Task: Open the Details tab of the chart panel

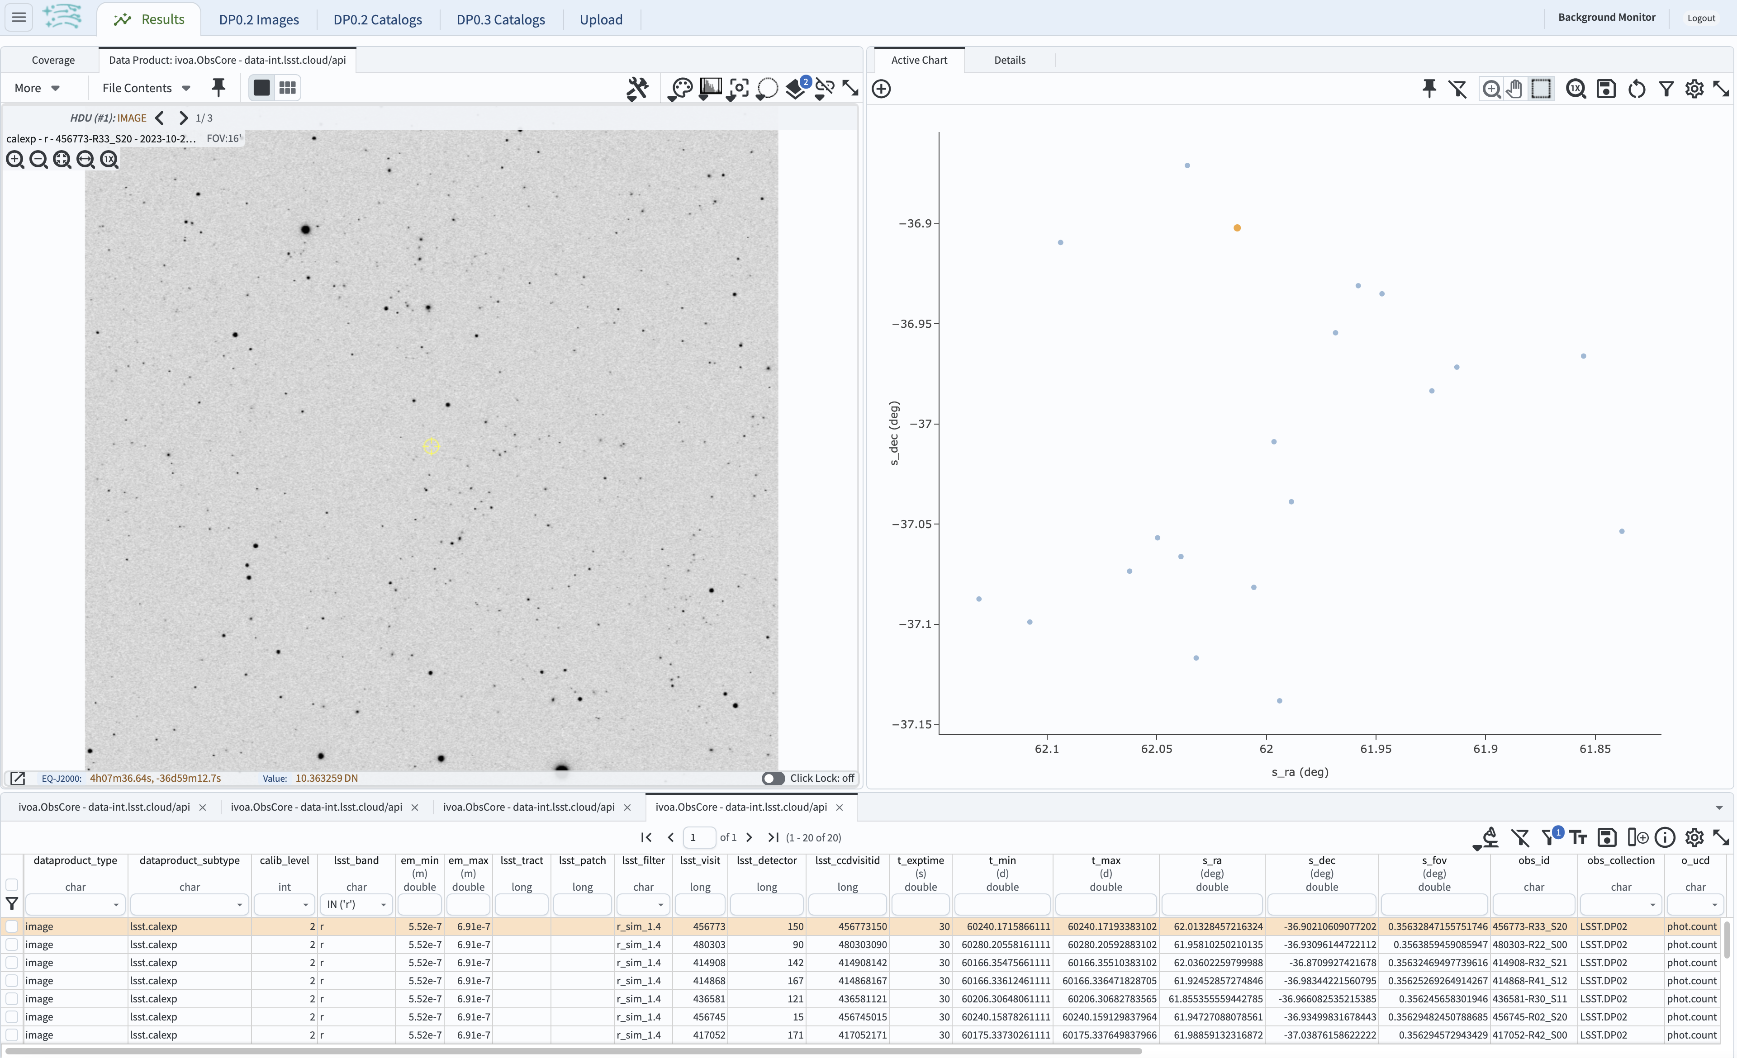Action: click(1010, 60)
